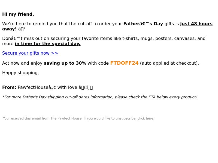Open the 'Secure your gifts now >>' link
The width and height of the screenshot is (218, 163).
(30, 53)
